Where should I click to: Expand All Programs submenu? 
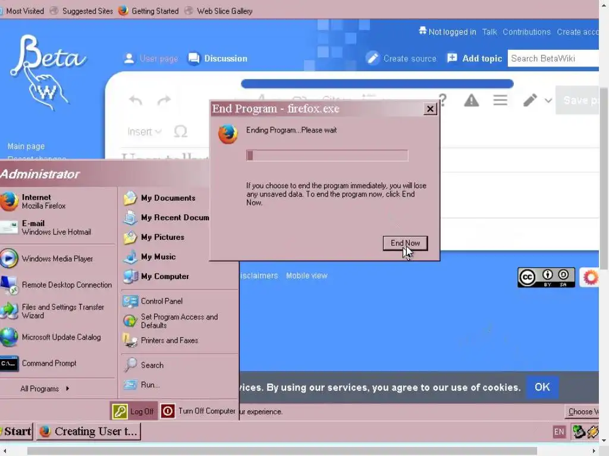point(45,388)
